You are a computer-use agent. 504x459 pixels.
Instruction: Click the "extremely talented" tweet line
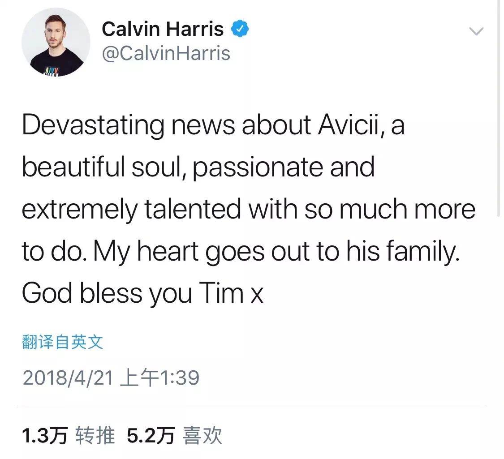(249, 210)
